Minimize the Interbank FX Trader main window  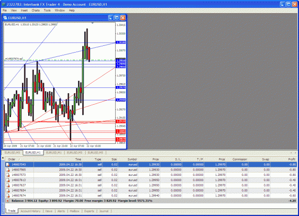282,4
